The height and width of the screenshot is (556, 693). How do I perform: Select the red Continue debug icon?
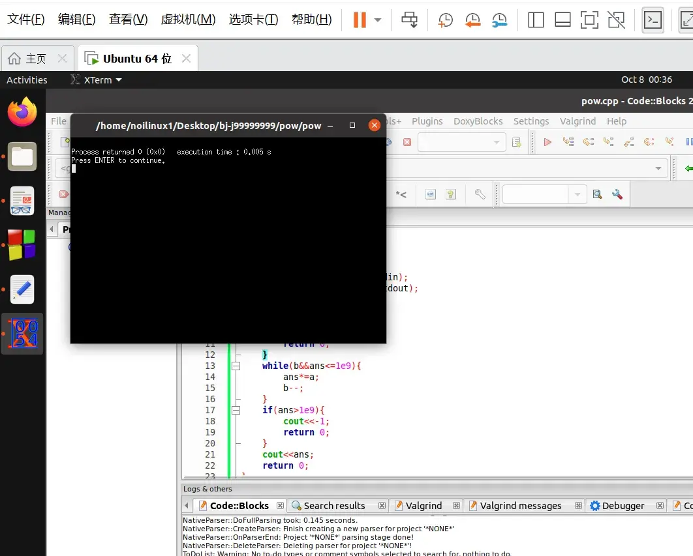[547, 141]
